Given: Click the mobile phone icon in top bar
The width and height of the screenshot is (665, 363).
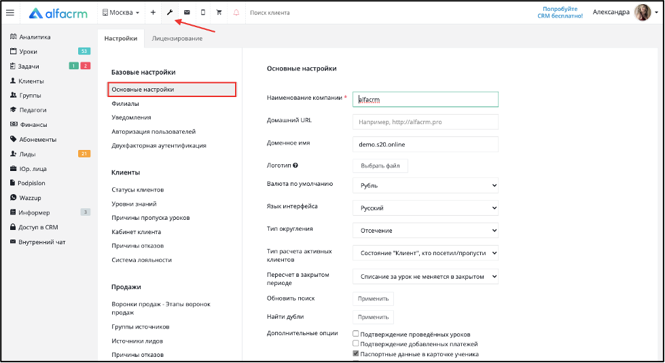Looking at the screenshot, I should [x=203, y=12].
